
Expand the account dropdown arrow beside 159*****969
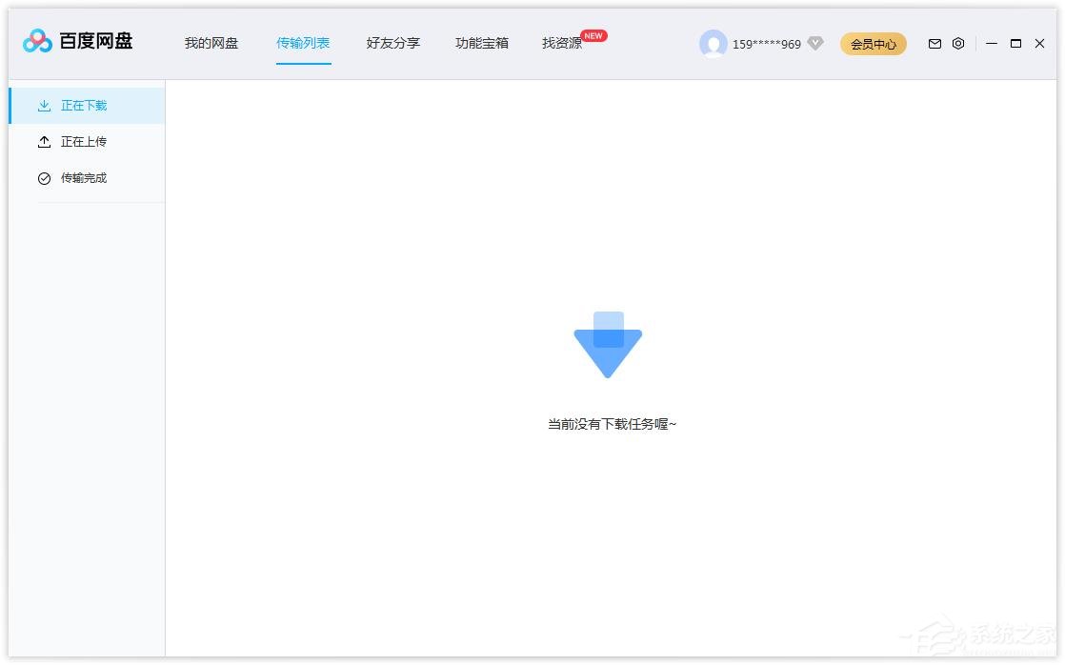click(814, 43)
